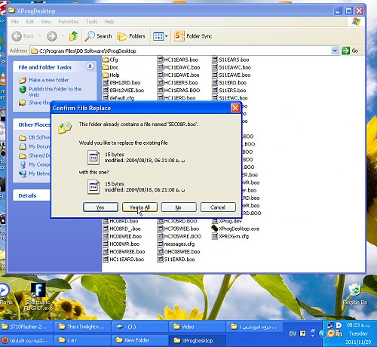Screen dimensions: 377x347
Task: Select file S11EAWE.boo
Action: 231,75
